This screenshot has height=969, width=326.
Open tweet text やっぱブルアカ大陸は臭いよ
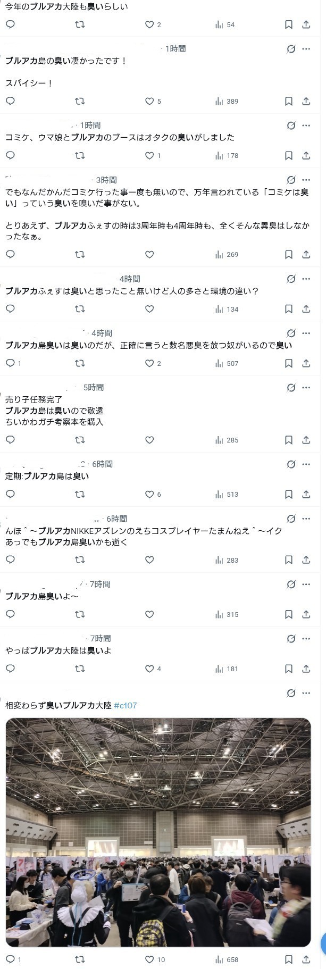(58, 650)
